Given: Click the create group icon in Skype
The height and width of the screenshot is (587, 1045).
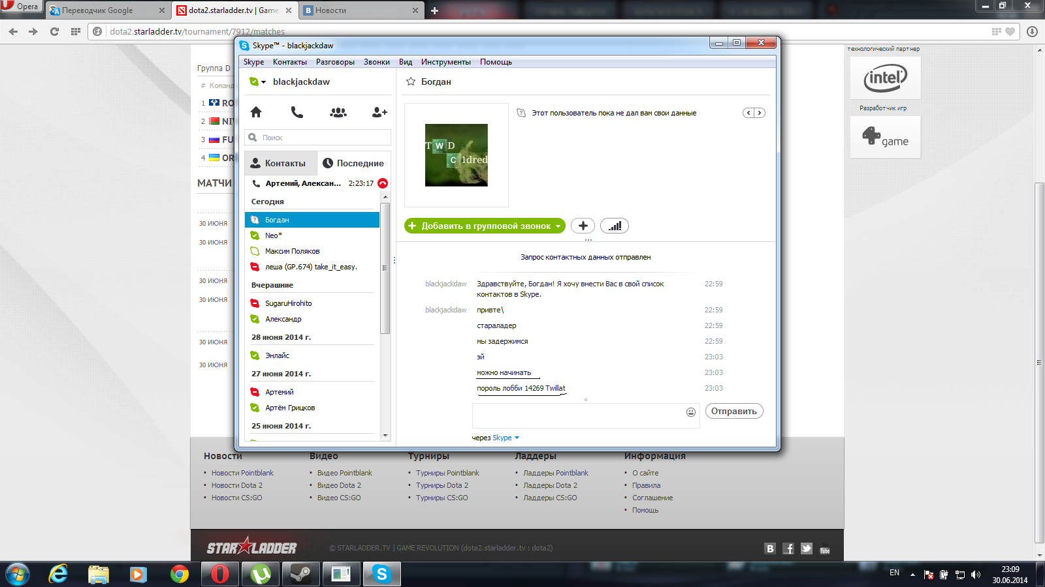Looking at the screenshot, I should tap(338, 112).
